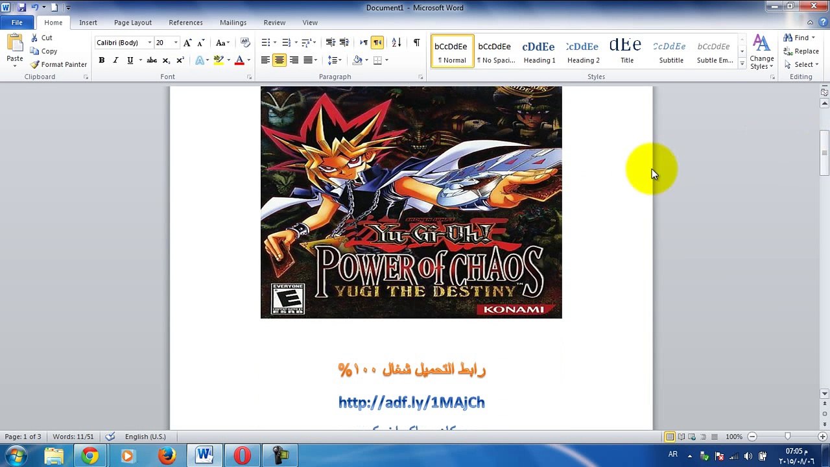Image resolution: width=830 pixels, height=467 pixels.
Task: Open the Change Case dropdown
Action: click(222, 43)
